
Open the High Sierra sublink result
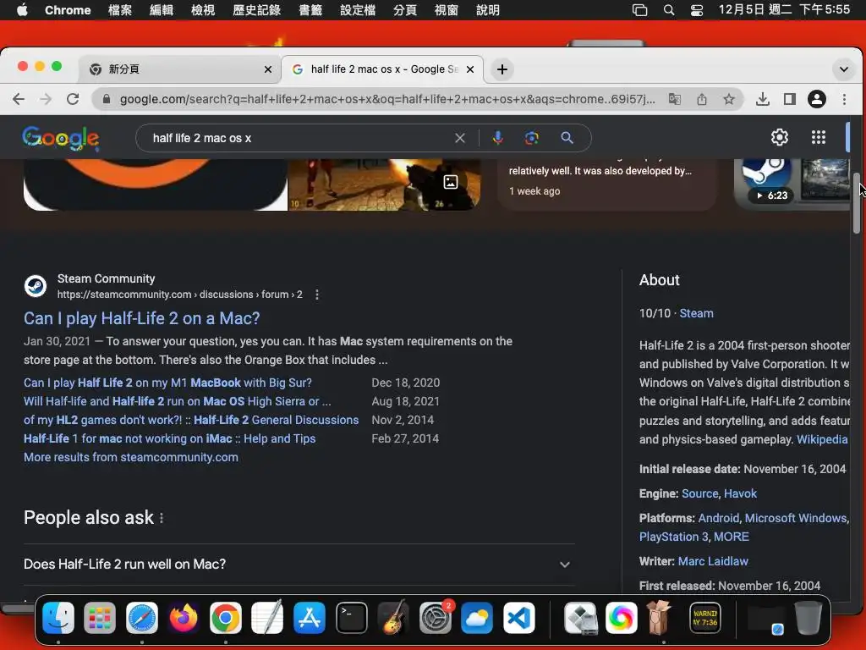[x=178, y=401]
